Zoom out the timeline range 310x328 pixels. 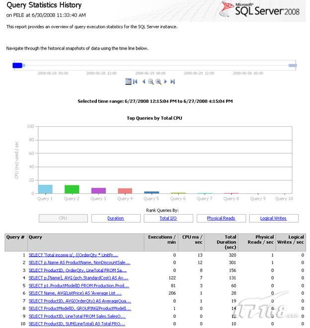coord(151,82)
